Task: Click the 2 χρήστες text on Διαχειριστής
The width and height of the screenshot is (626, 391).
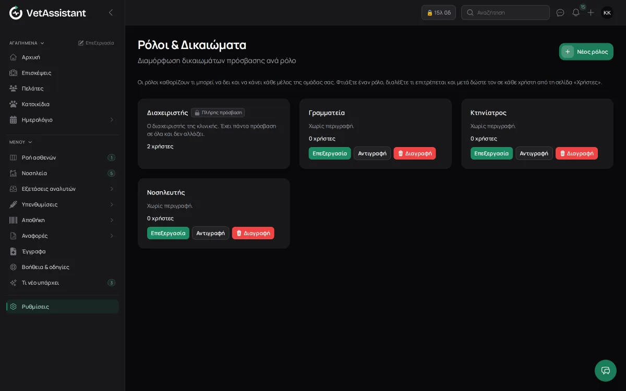Action: (160, 146)
